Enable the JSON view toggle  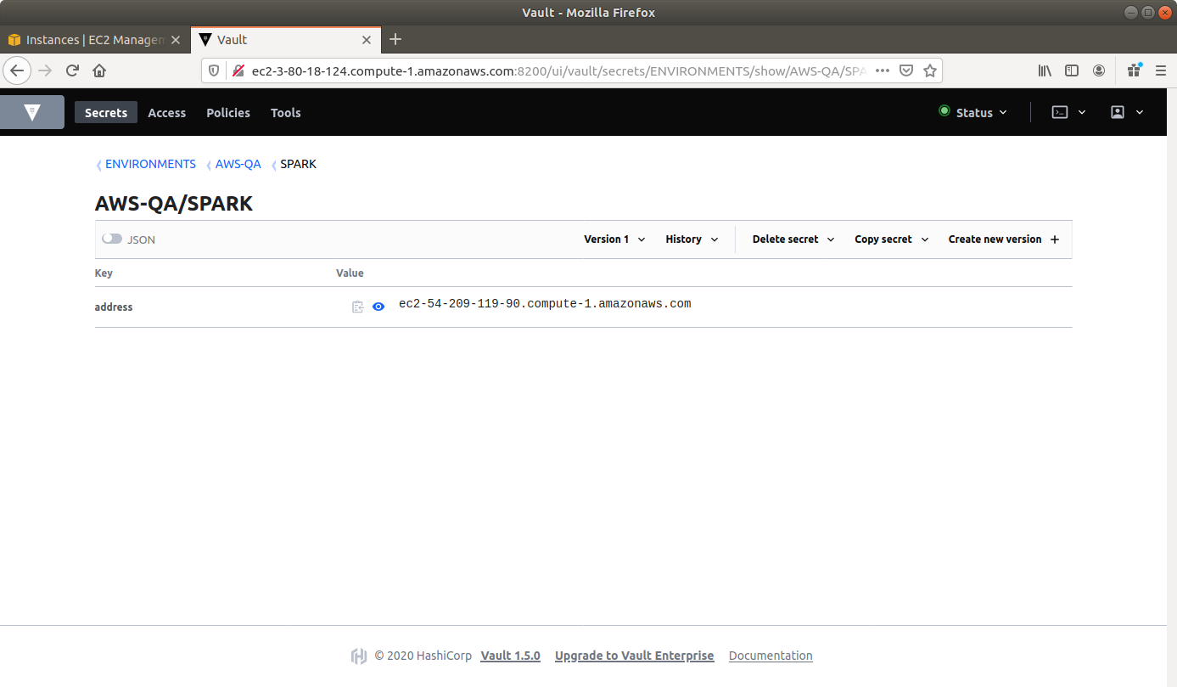112,239
